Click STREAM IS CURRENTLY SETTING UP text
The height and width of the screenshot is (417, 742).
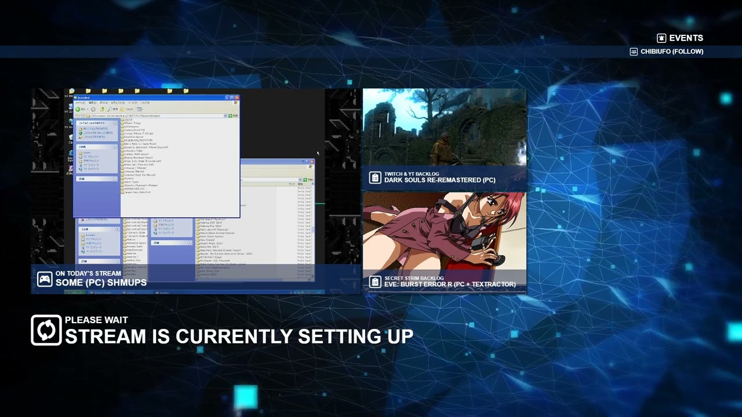pos(239,336)
